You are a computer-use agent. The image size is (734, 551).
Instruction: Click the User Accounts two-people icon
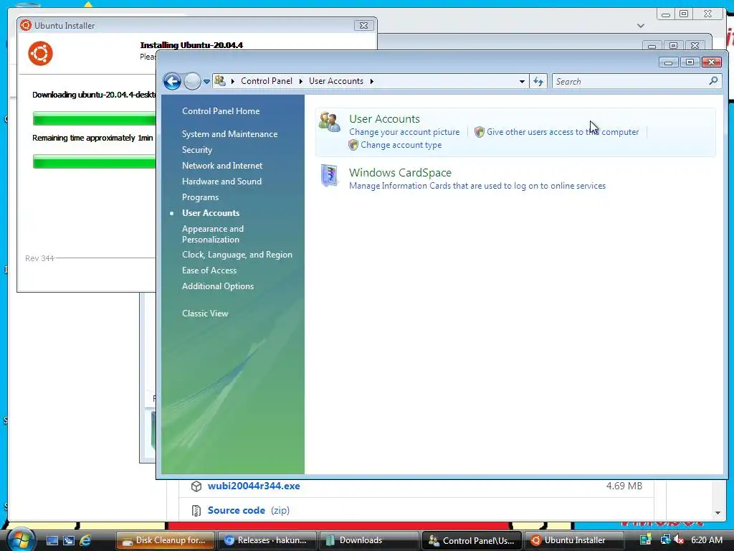[330, 122]
